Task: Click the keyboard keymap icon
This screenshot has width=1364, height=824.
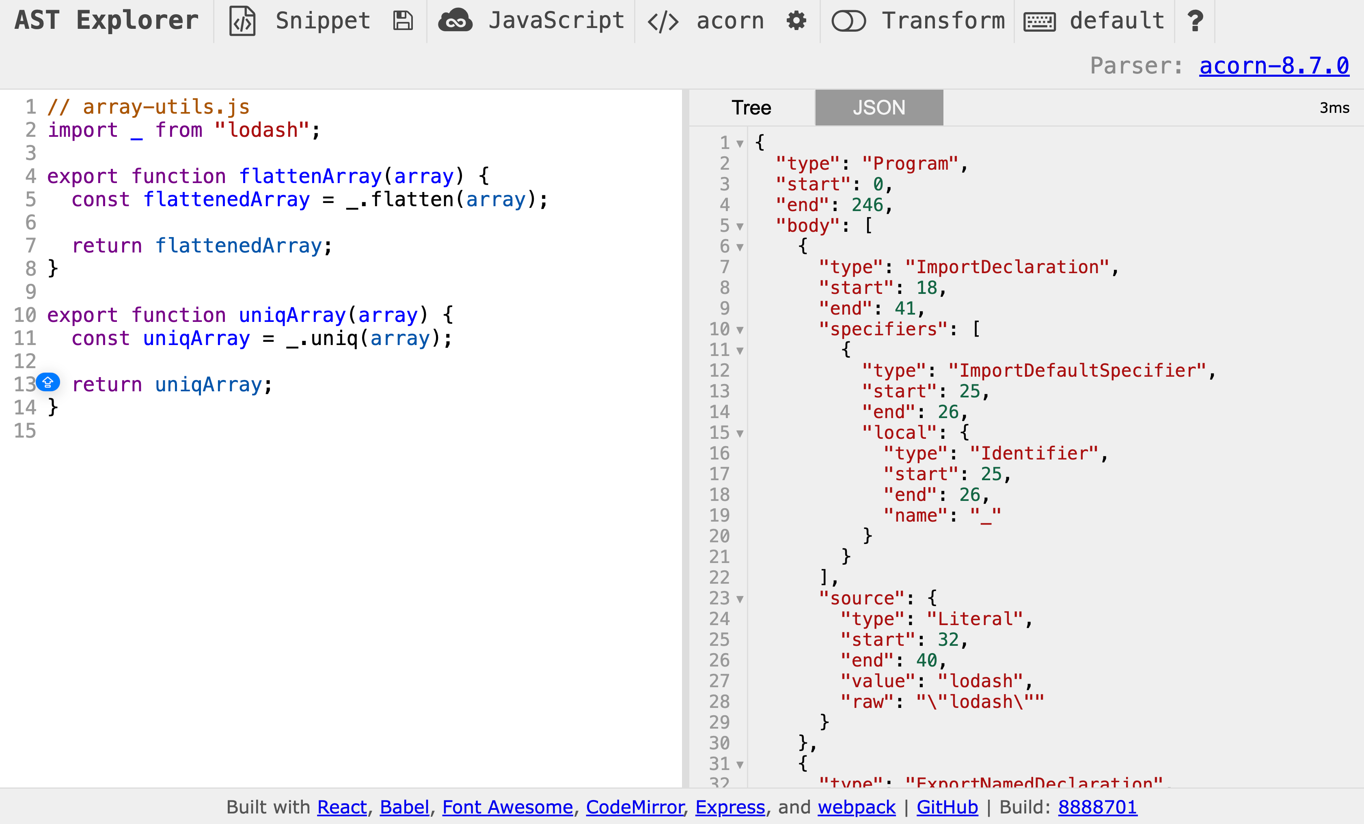Action: click(1039, 22)
